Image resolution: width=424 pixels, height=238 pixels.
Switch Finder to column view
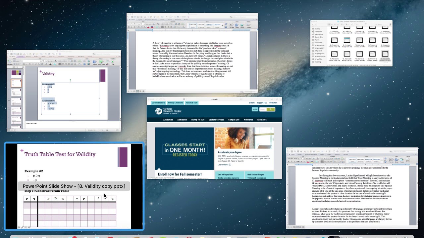tap(335, 24)
